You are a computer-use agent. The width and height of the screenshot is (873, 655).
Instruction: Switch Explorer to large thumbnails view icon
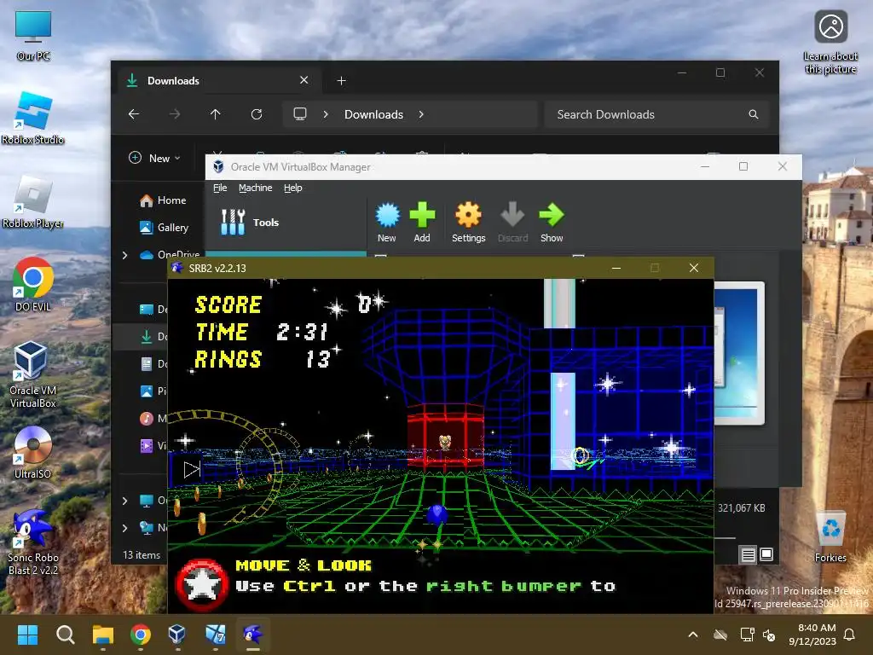766,554
